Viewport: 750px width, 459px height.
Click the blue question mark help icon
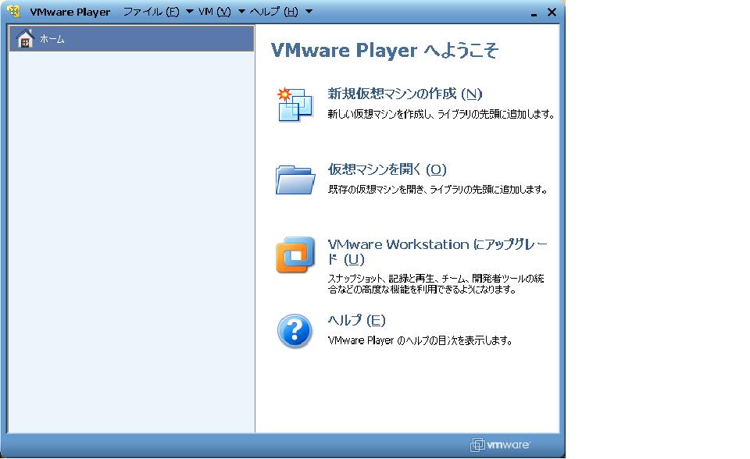[295, 331]
